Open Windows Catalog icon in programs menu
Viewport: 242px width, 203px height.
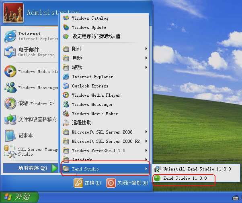(x=66, y=18)
